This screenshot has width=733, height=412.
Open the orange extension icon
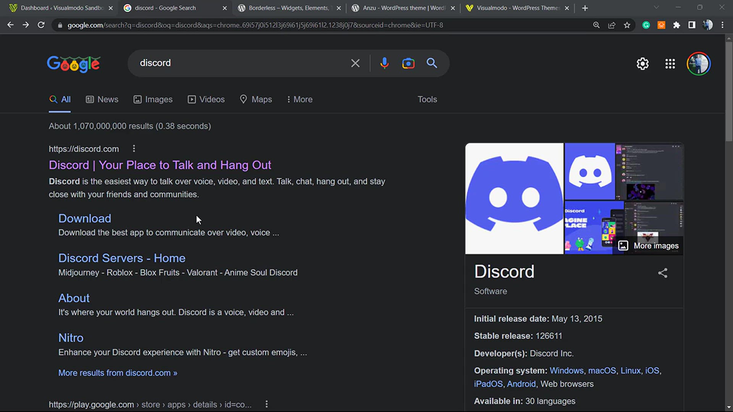(x=661, y=25)
